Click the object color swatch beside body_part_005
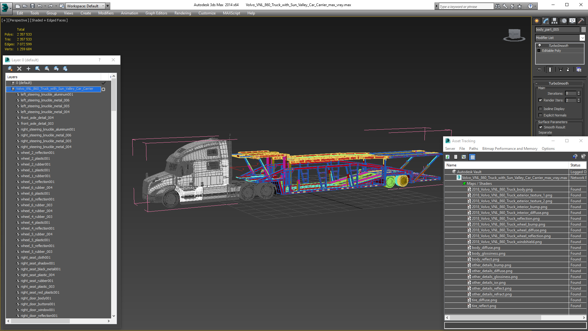 (583, 29)
